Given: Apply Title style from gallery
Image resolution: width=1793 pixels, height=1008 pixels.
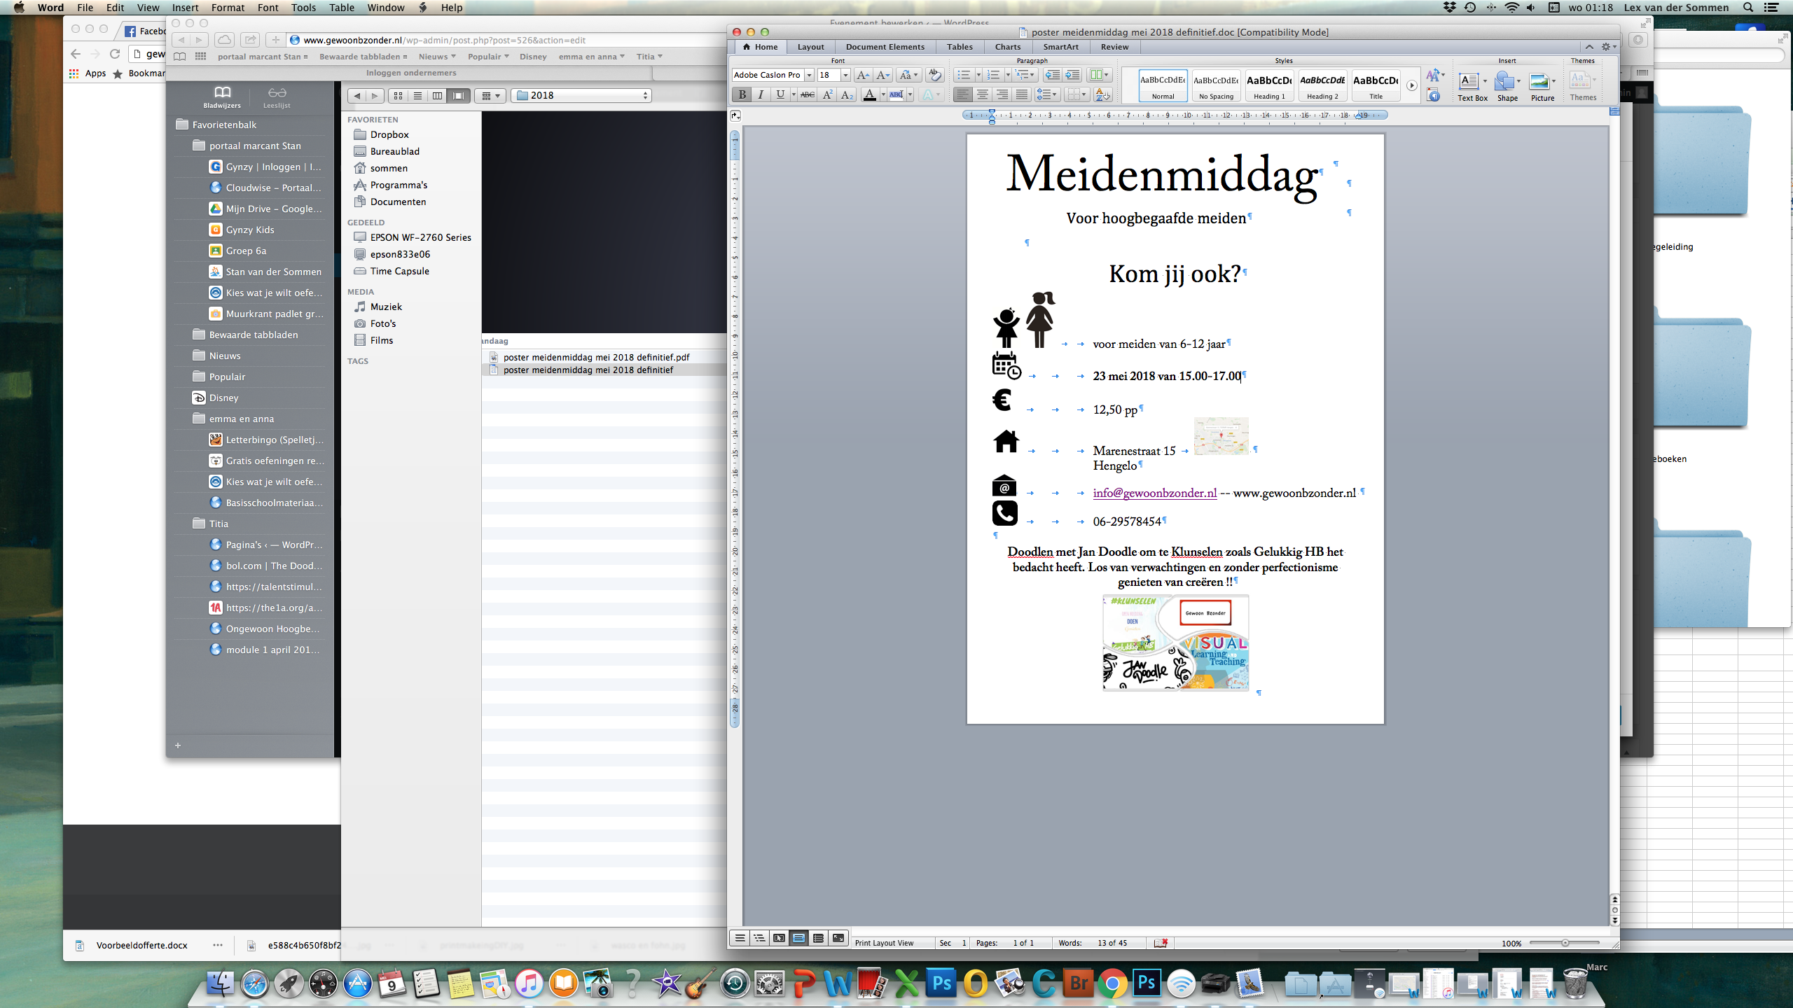Looking at the screenshot, I should click(1376, 85).
